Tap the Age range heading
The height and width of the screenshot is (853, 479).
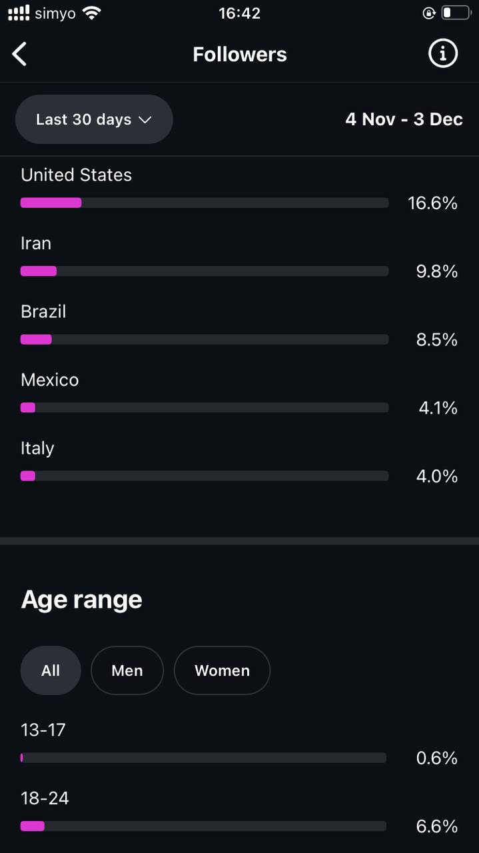click(82, 599)
